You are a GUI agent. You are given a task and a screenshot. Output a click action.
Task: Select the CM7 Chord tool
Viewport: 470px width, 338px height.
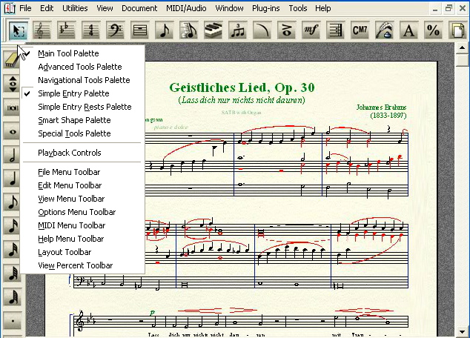click(x=360, y=30)
